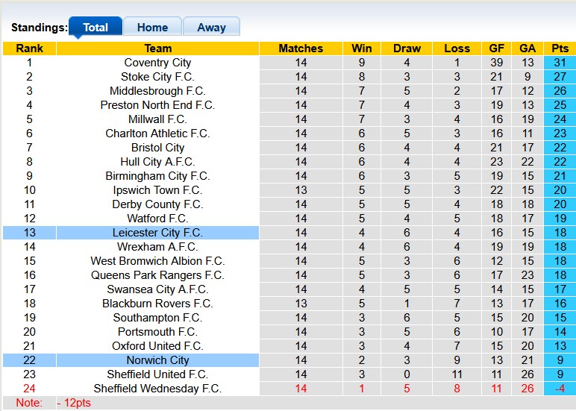Select the Away standings tab
Image resolution: width=576 pixels, height=411 pixels.
pyautogui.click(x=211, y=28)
